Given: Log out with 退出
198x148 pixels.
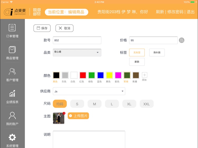Looking at the screenshot, I should [x=191, y=12].
